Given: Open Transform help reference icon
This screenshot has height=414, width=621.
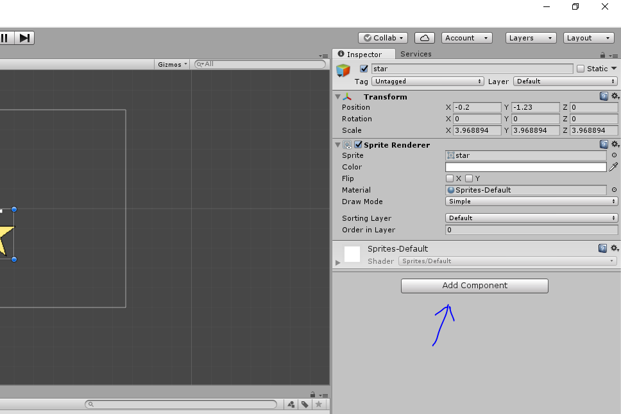Looking at the screenshot, I should click(x=604, y=96).
